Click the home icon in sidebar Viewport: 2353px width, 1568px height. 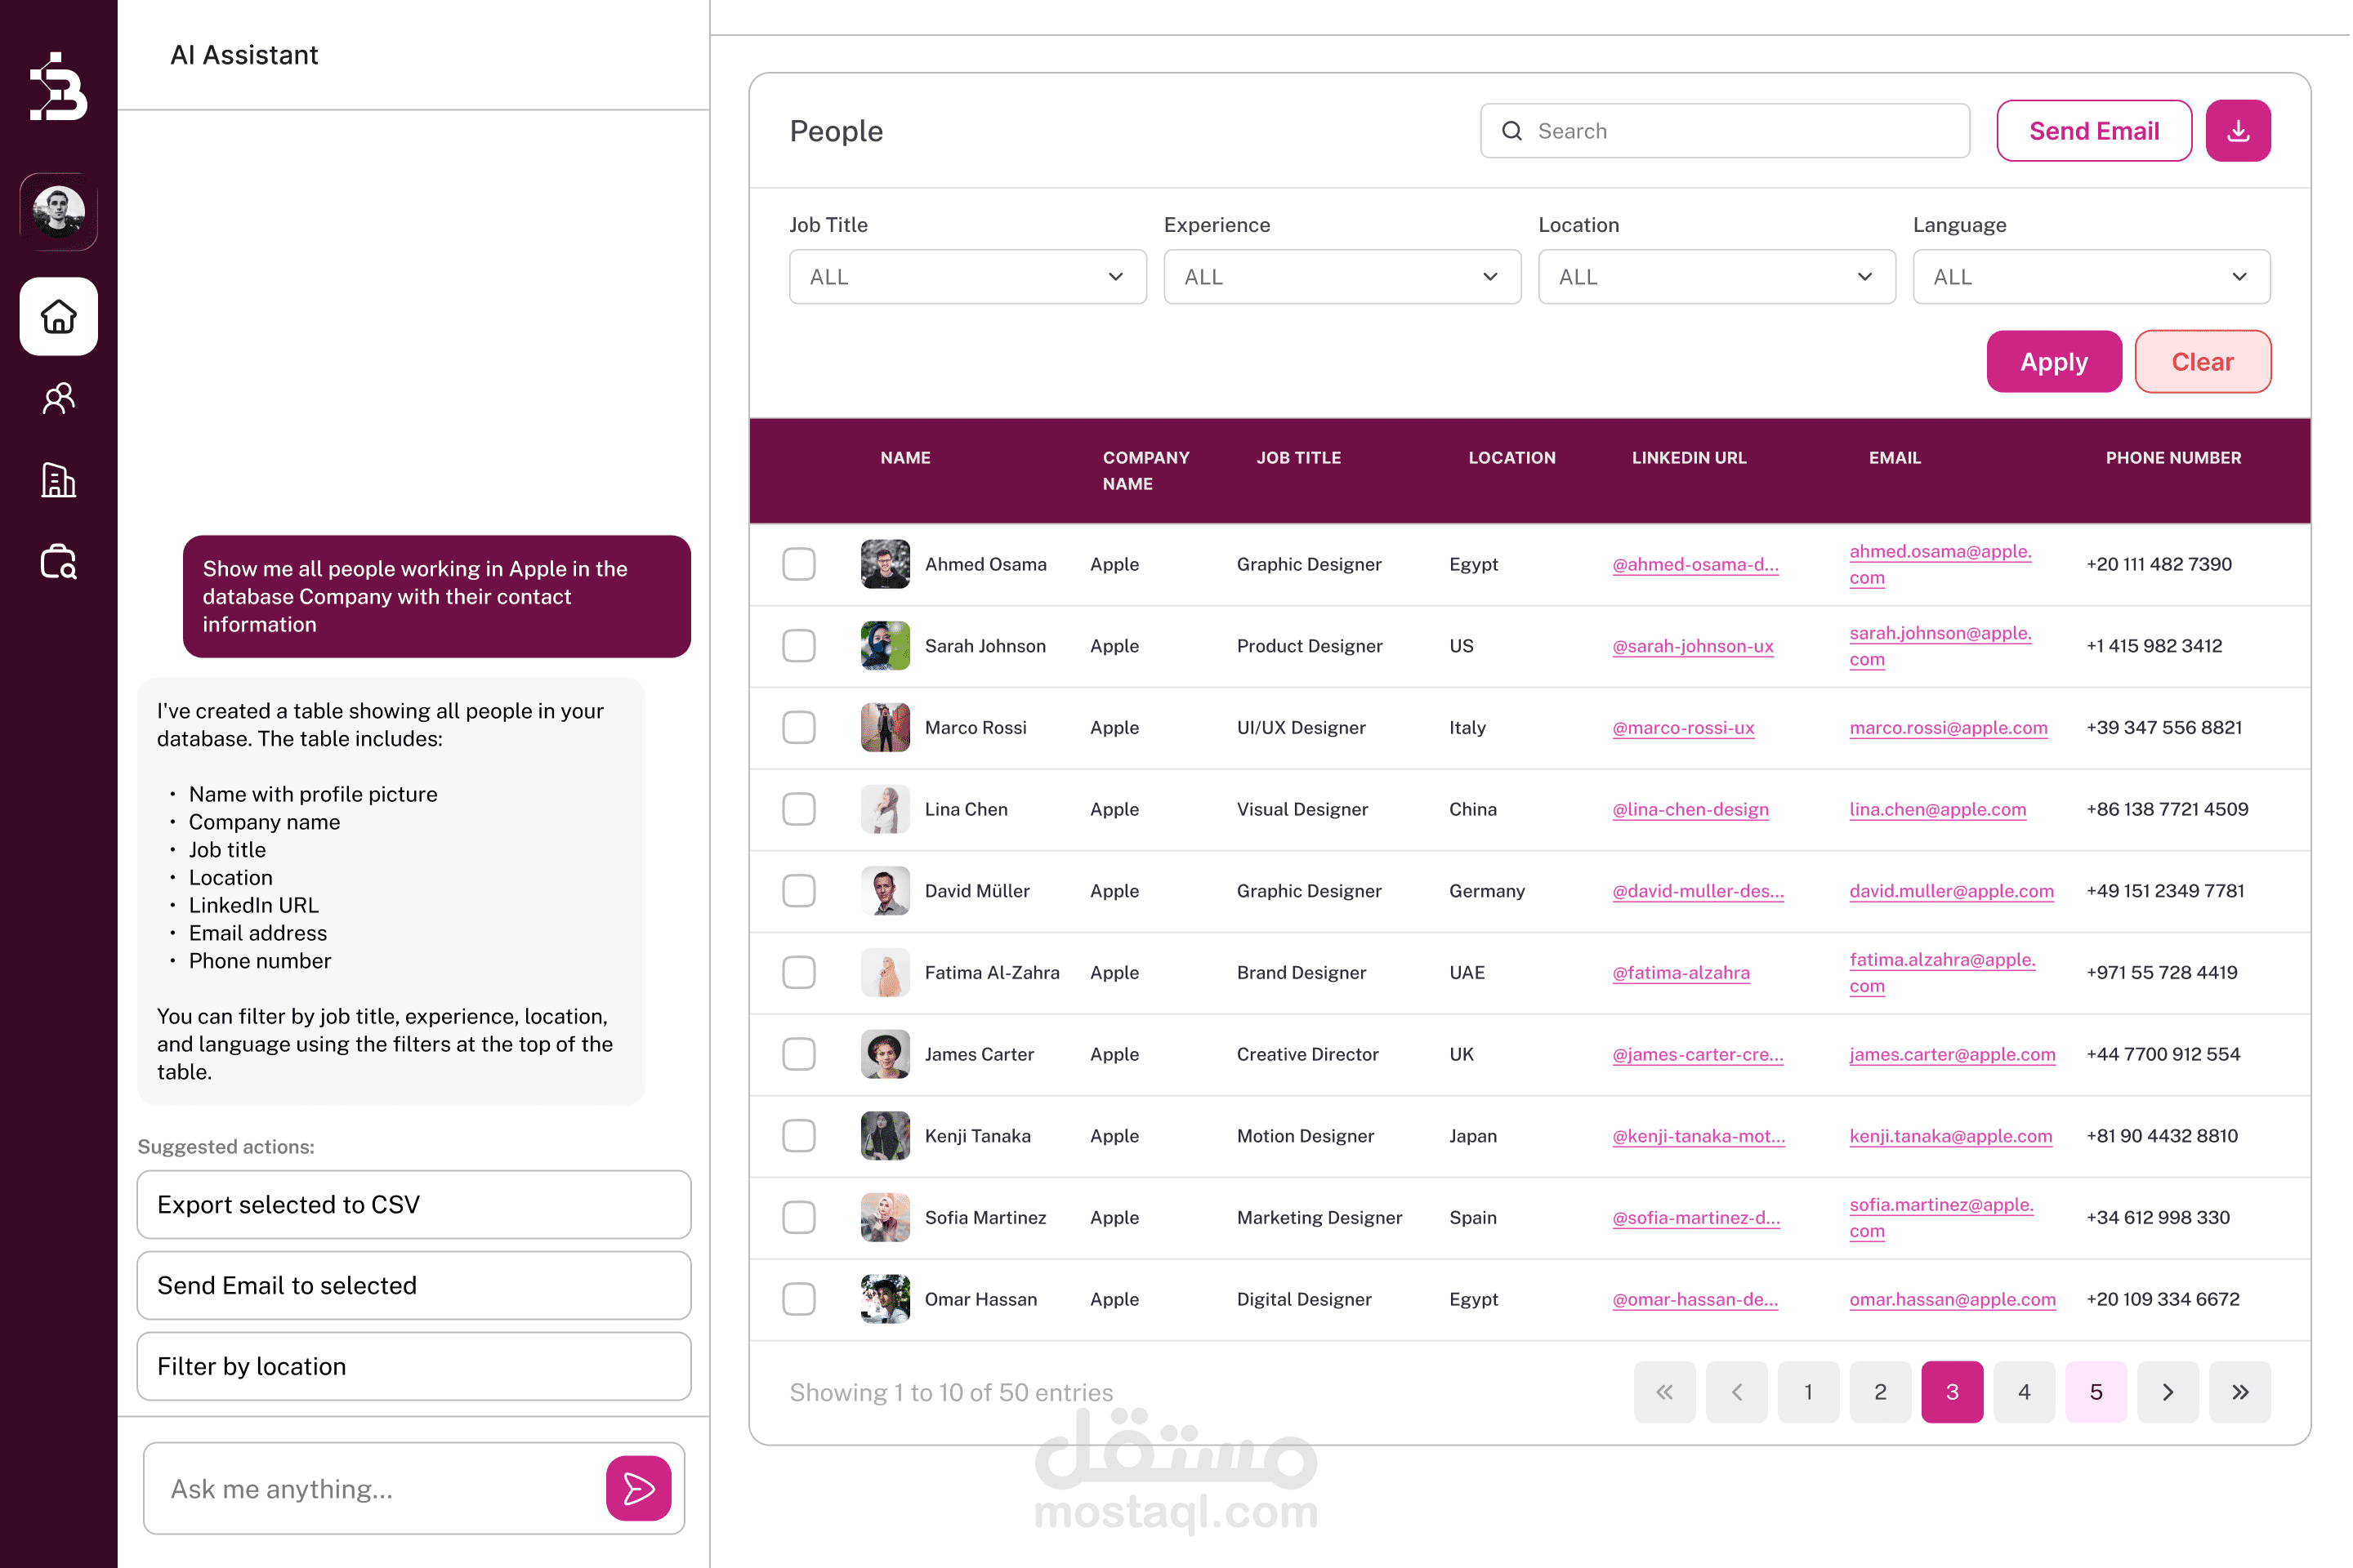[58, 317]
